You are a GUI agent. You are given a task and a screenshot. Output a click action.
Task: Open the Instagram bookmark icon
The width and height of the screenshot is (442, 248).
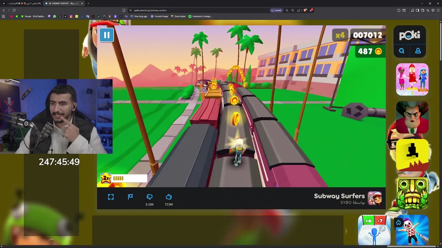[x=71, y=16]
